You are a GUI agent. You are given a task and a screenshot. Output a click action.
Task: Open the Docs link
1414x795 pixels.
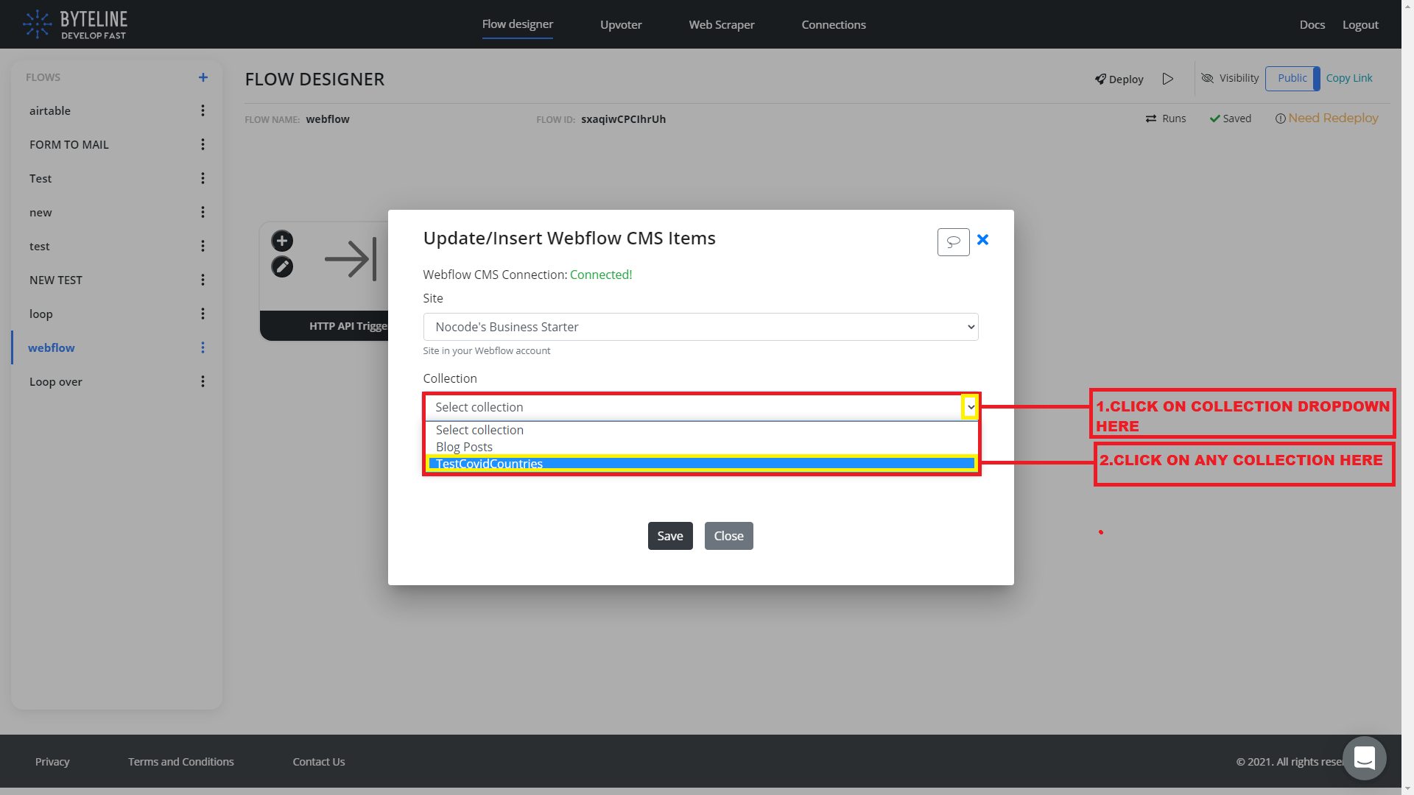pos(1312,25)
